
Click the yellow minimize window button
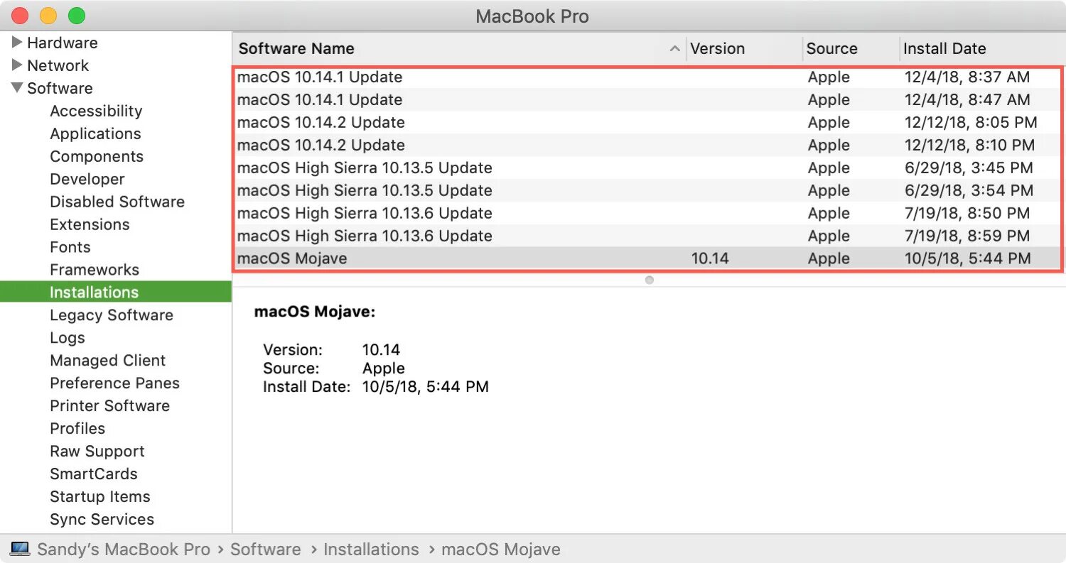coord(48,16)
